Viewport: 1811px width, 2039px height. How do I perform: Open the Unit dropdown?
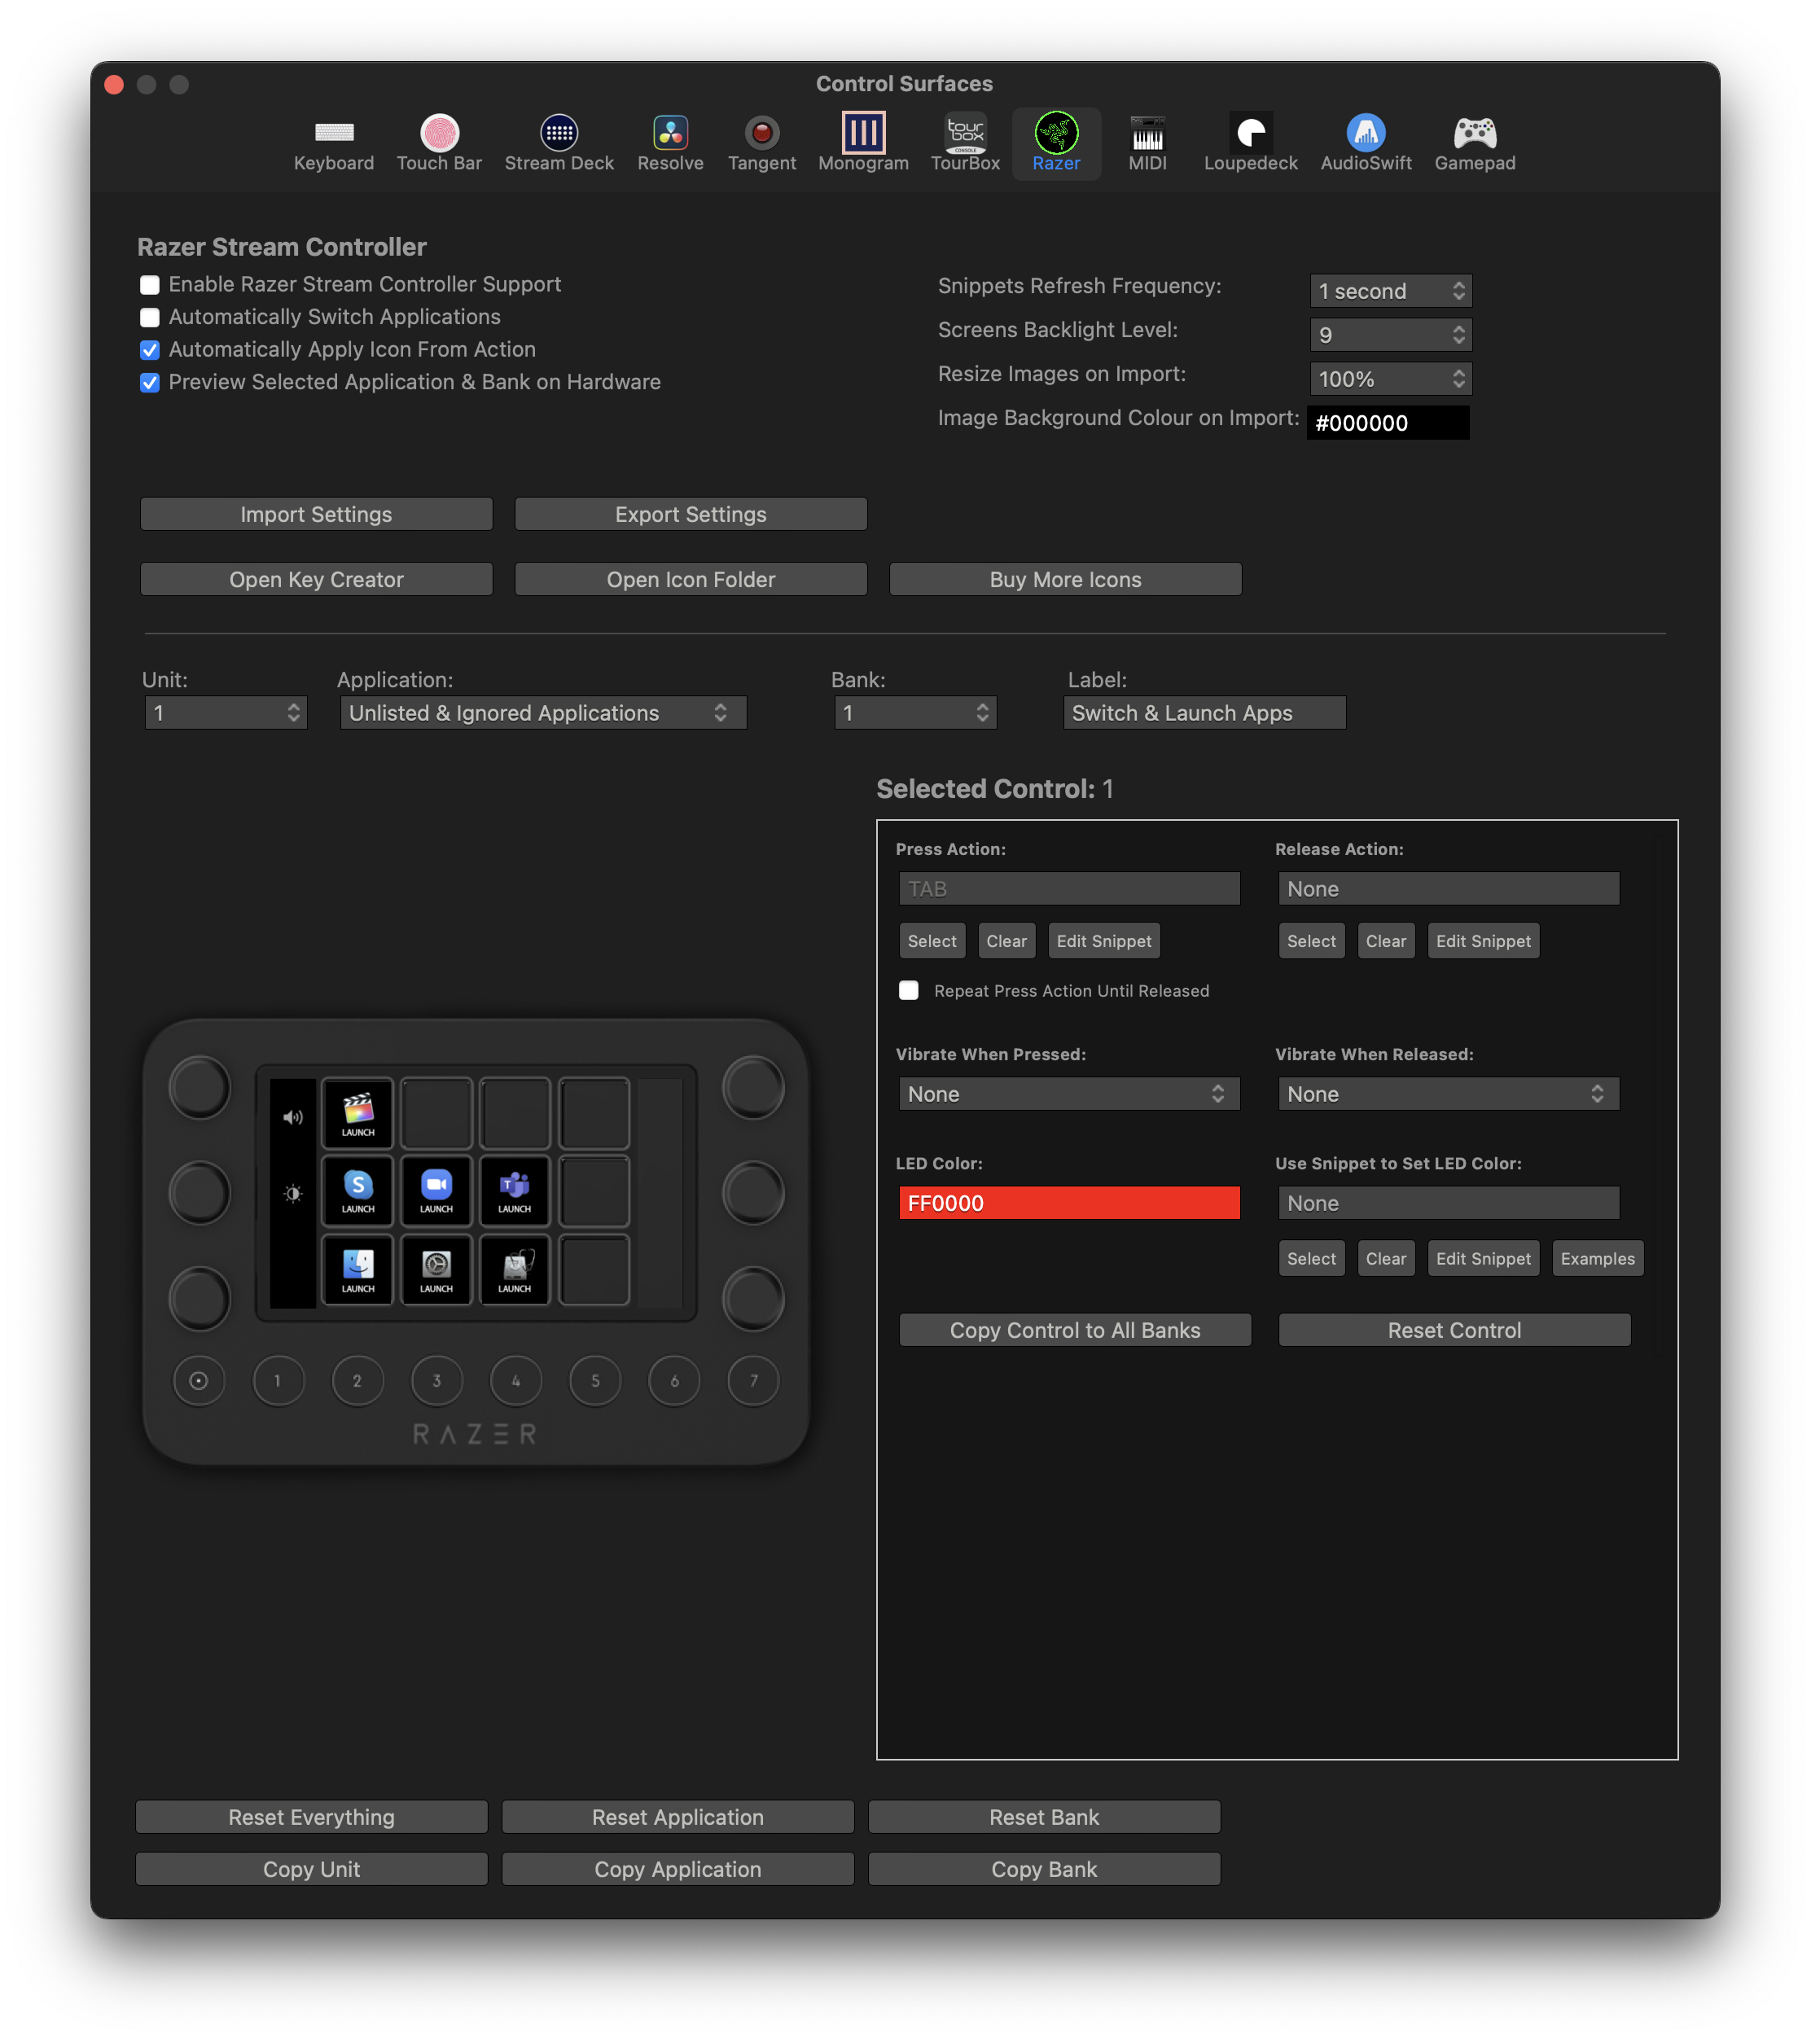pyautogui.click(x=226, y=713)
